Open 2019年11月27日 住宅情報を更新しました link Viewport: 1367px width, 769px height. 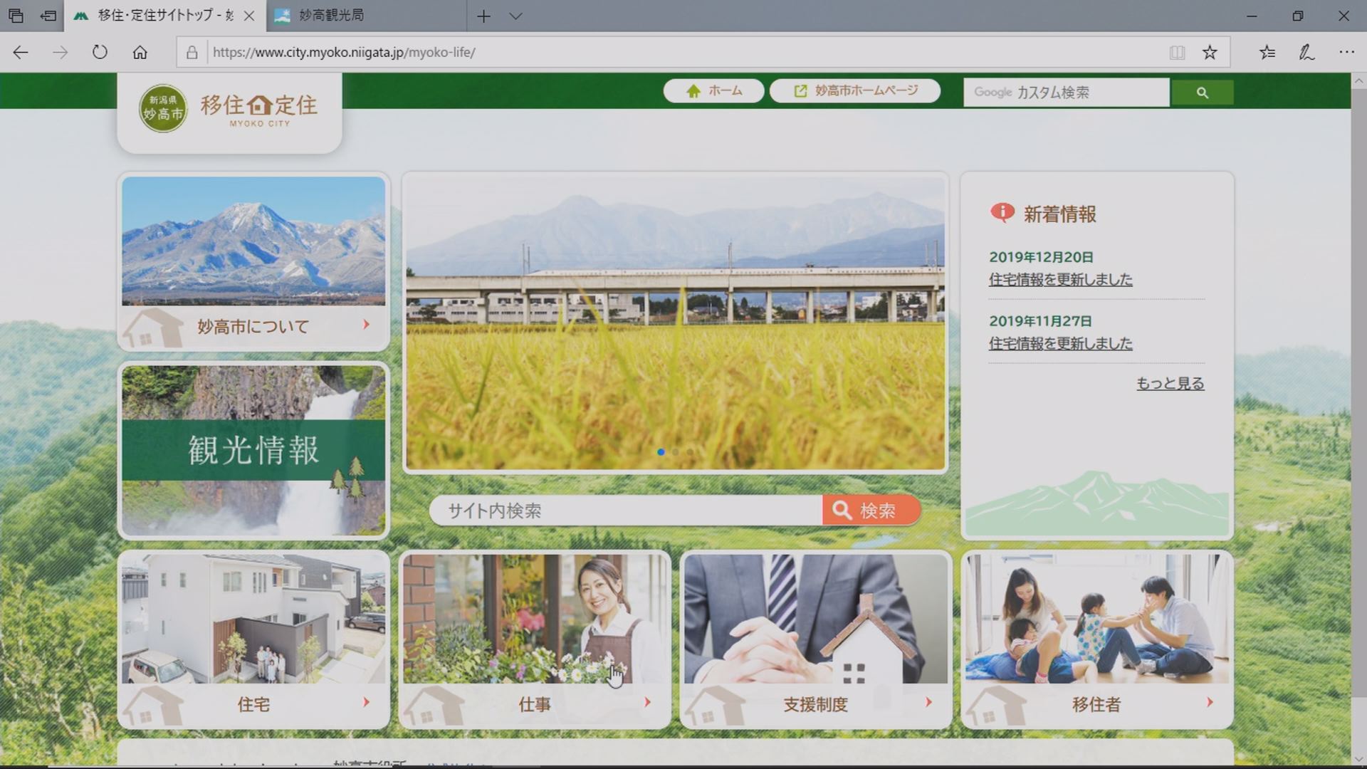1060,344
